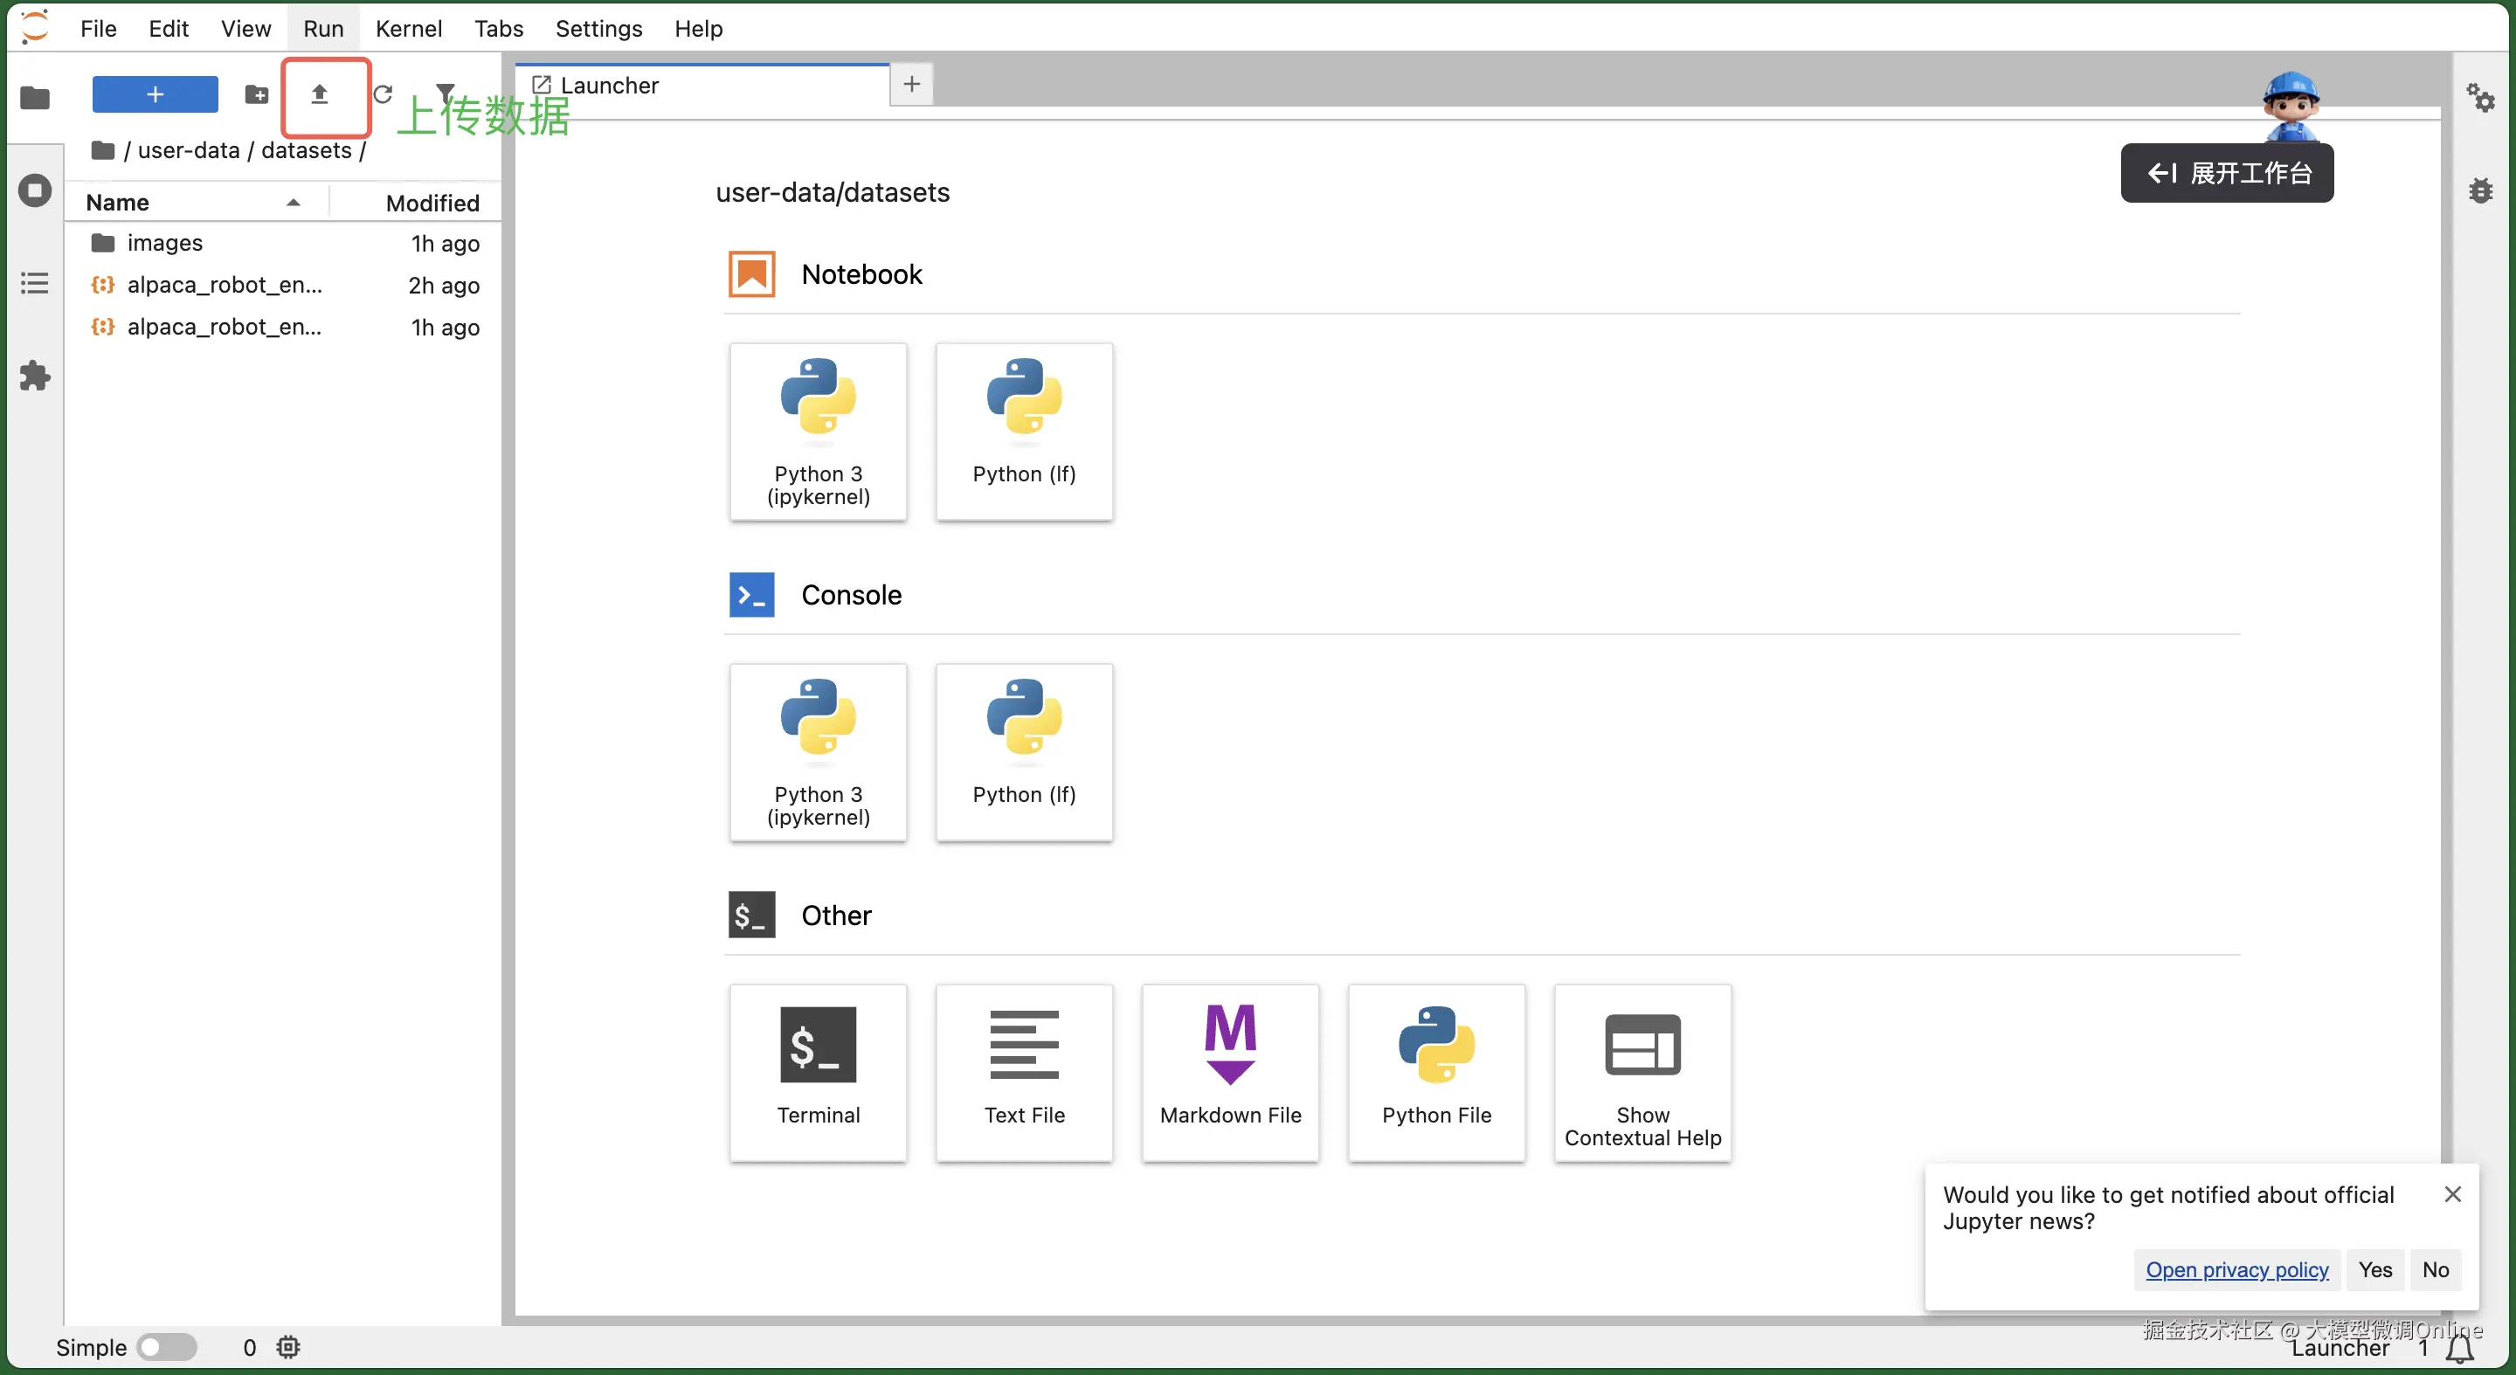The width and height of the screenshot is (2516, 1375).
Task: Sort files by Modified column
Action: click(x=432, y=202)
